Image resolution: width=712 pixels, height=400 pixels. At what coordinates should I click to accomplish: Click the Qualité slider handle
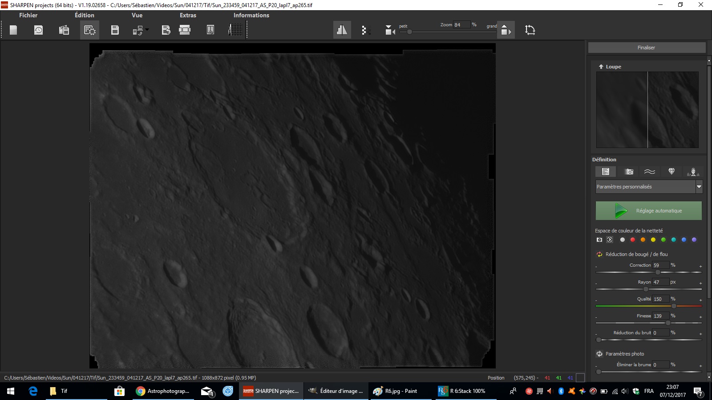pos(674,306)
